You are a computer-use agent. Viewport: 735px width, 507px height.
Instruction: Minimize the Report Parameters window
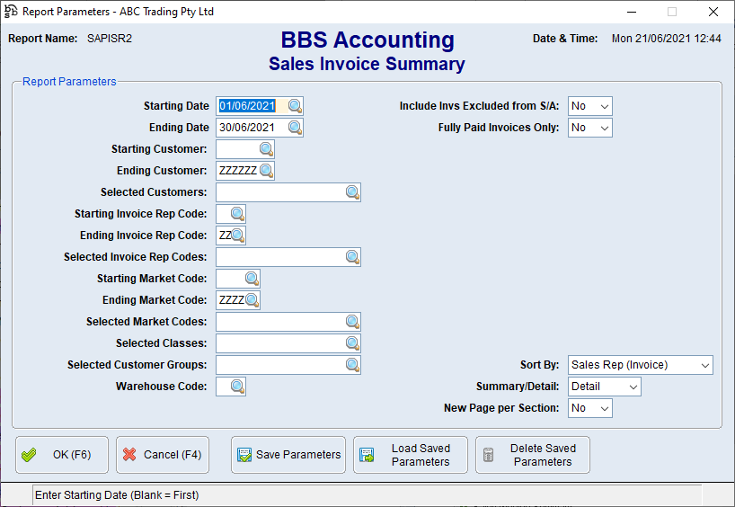tap(632, 12)
